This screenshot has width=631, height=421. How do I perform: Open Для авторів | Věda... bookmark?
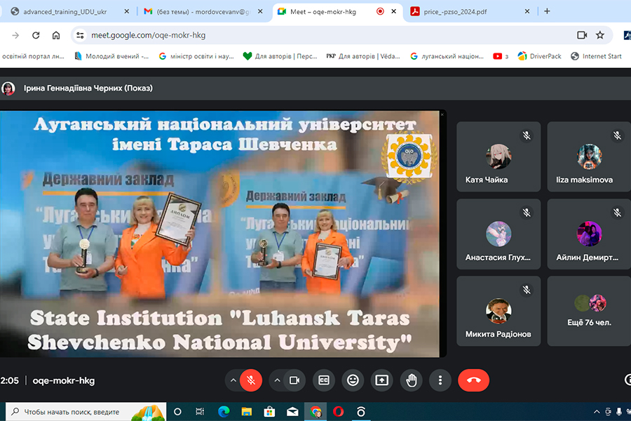363,56
